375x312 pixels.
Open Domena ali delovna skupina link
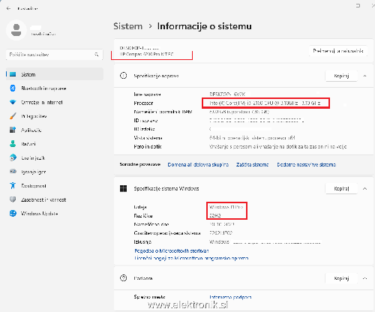coord(198,164)
